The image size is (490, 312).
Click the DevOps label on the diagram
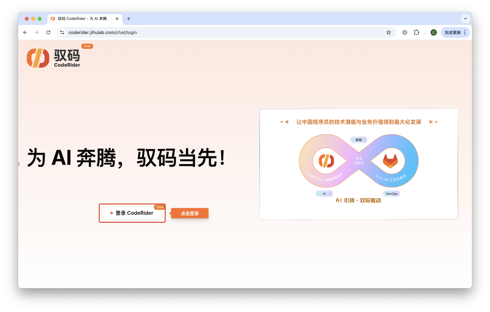click(392, 194)
